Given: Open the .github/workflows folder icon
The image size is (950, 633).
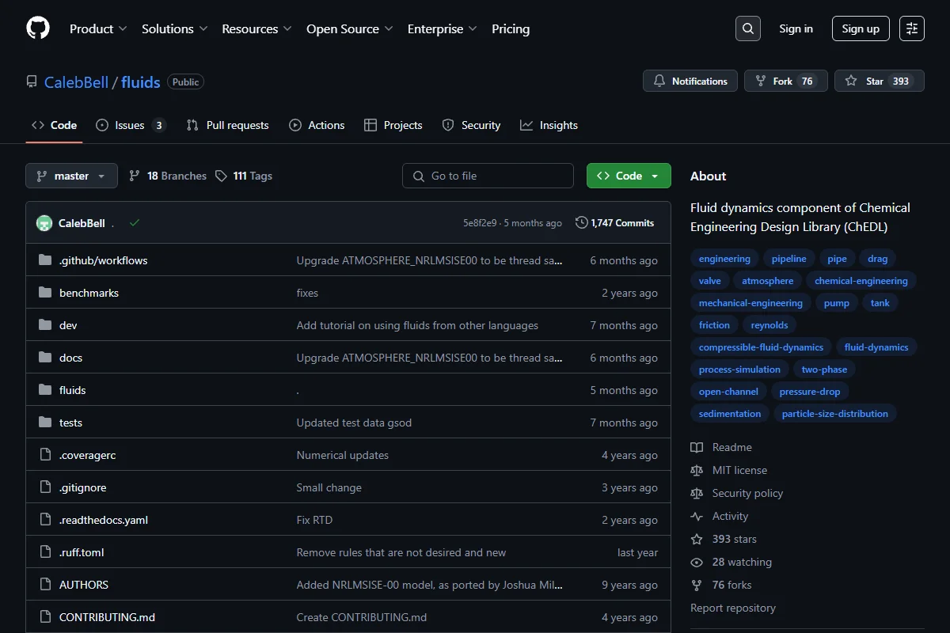Looking at the screenshot, I should [x=45, y=260].
